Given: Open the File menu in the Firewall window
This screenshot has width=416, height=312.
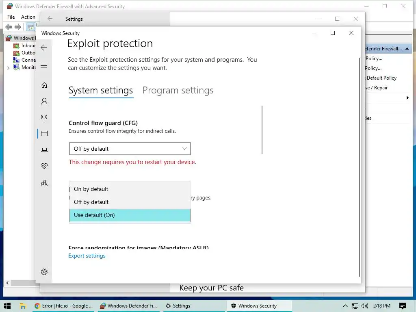Looking at the screenshot, I should [x=11, y=17].
